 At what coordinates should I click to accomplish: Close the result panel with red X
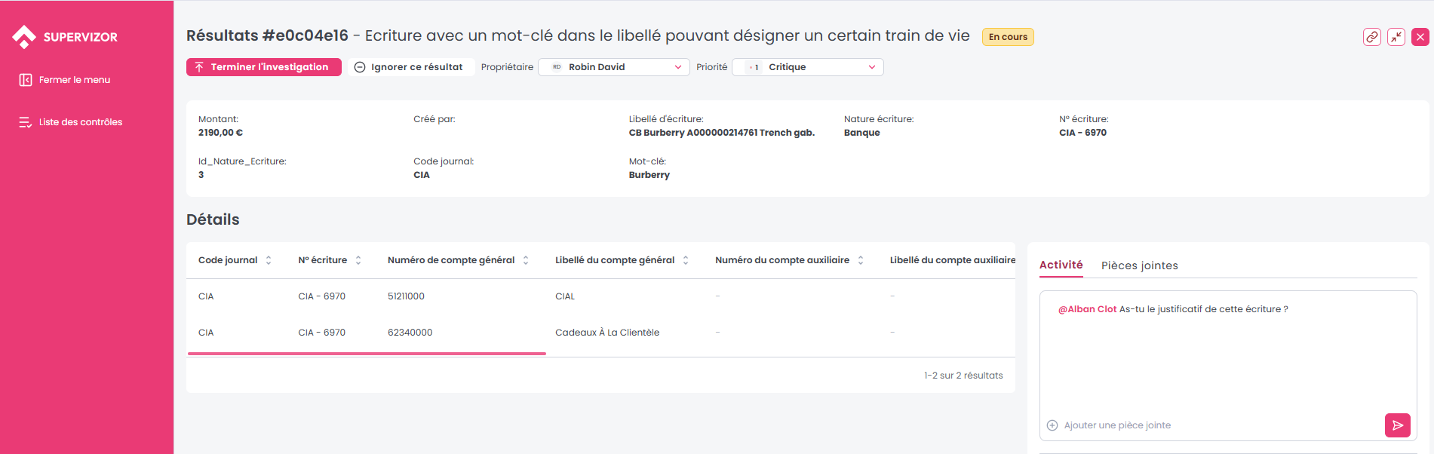pyautogui.click(x=1420, y=37)
